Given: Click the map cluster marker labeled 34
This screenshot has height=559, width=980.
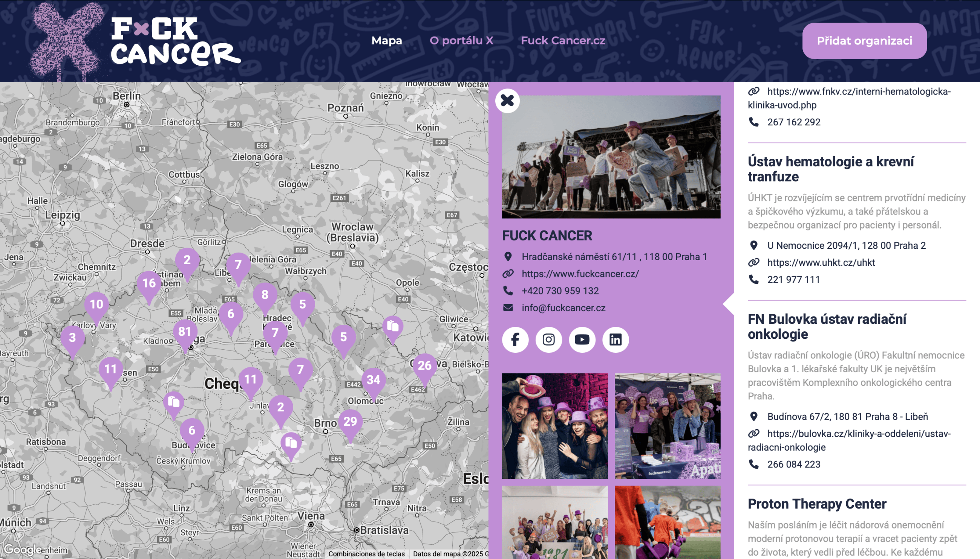Looking at the screenshot, I should tap(373, 380).
